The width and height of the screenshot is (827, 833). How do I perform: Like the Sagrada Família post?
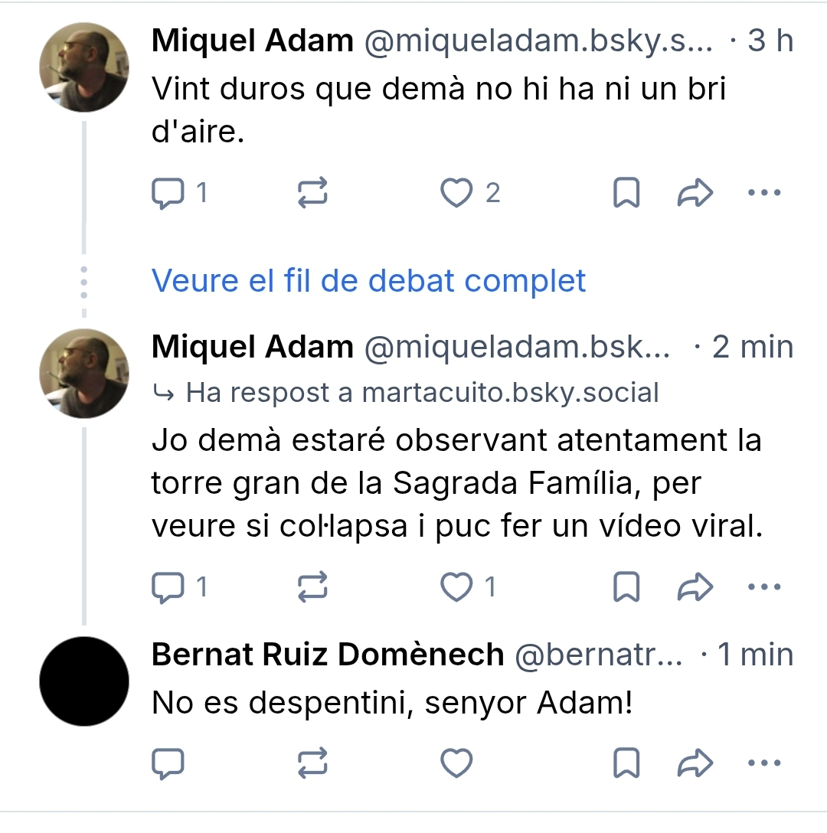pos(457,587)
